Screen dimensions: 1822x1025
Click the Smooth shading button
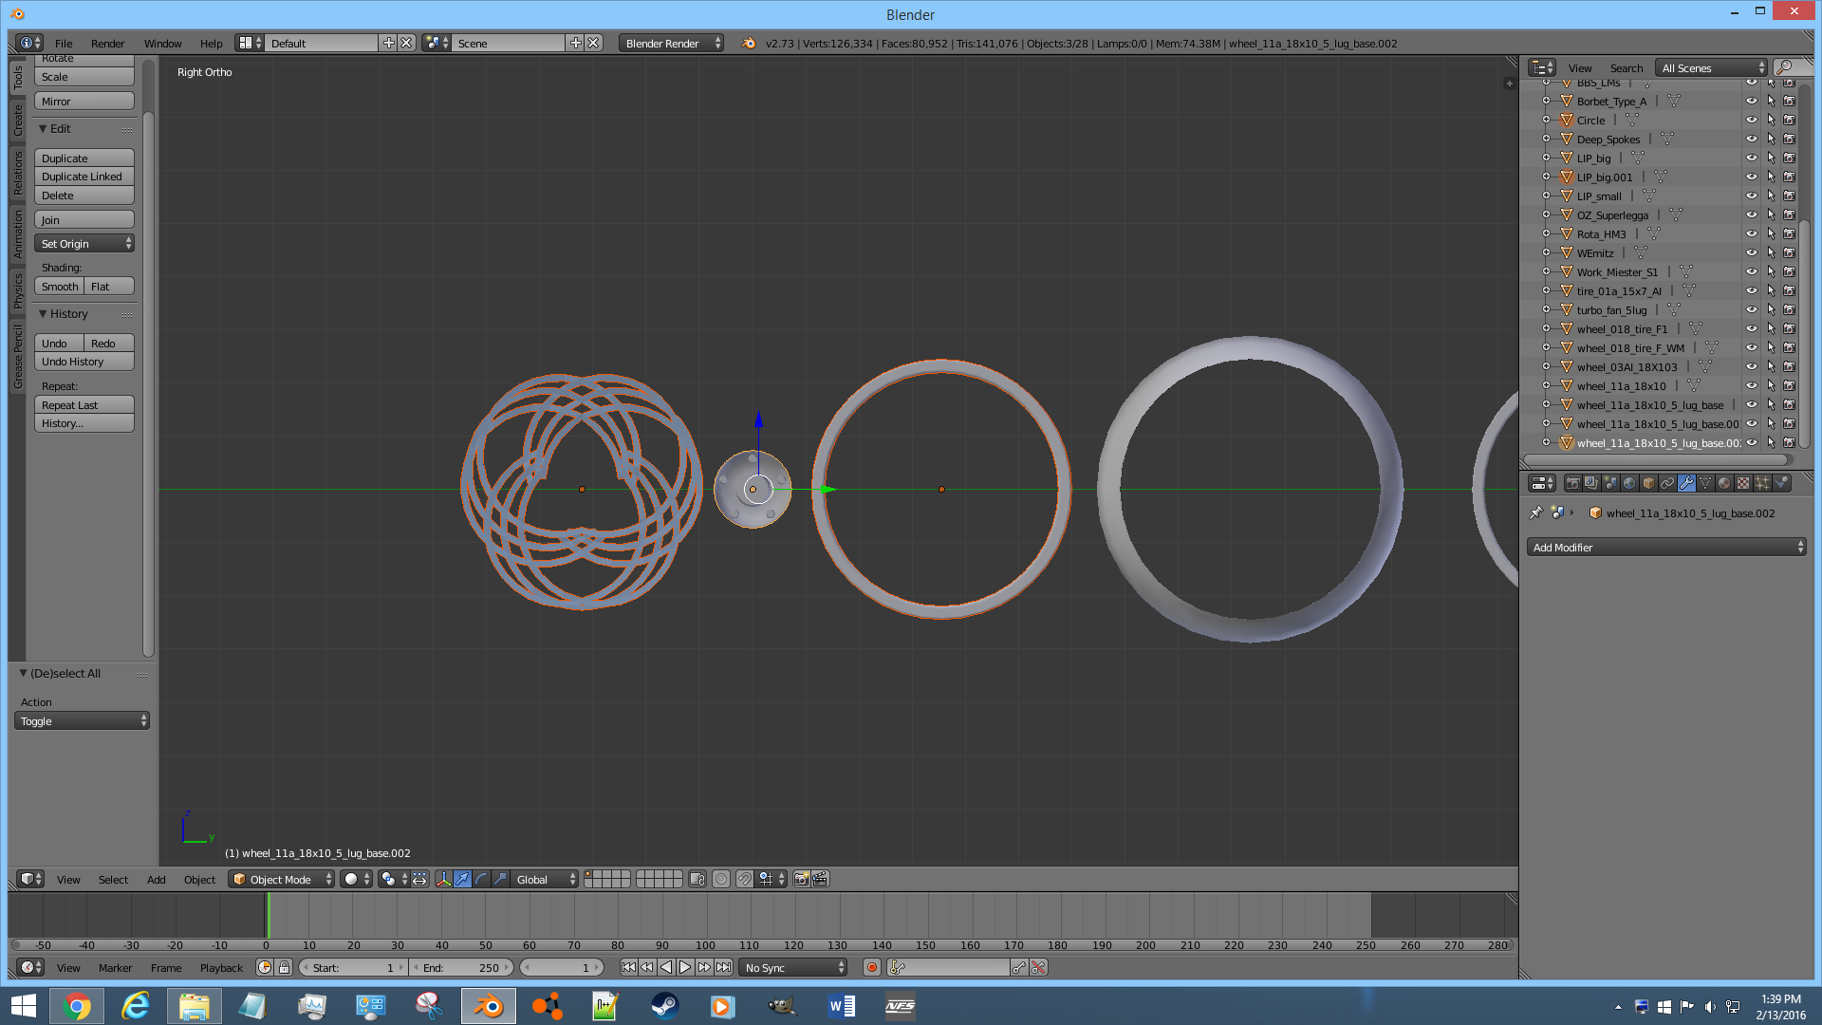click(x=59, y=286)
